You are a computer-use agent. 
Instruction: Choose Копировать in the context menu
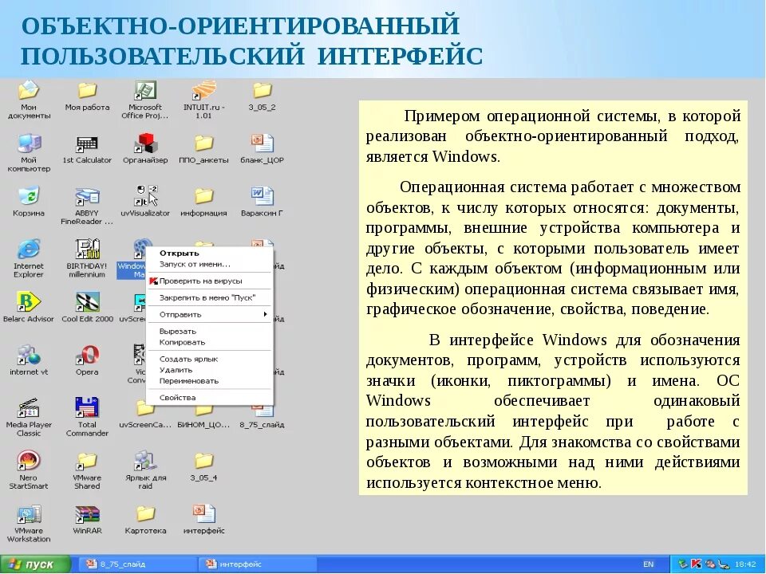tap(209, 342)
